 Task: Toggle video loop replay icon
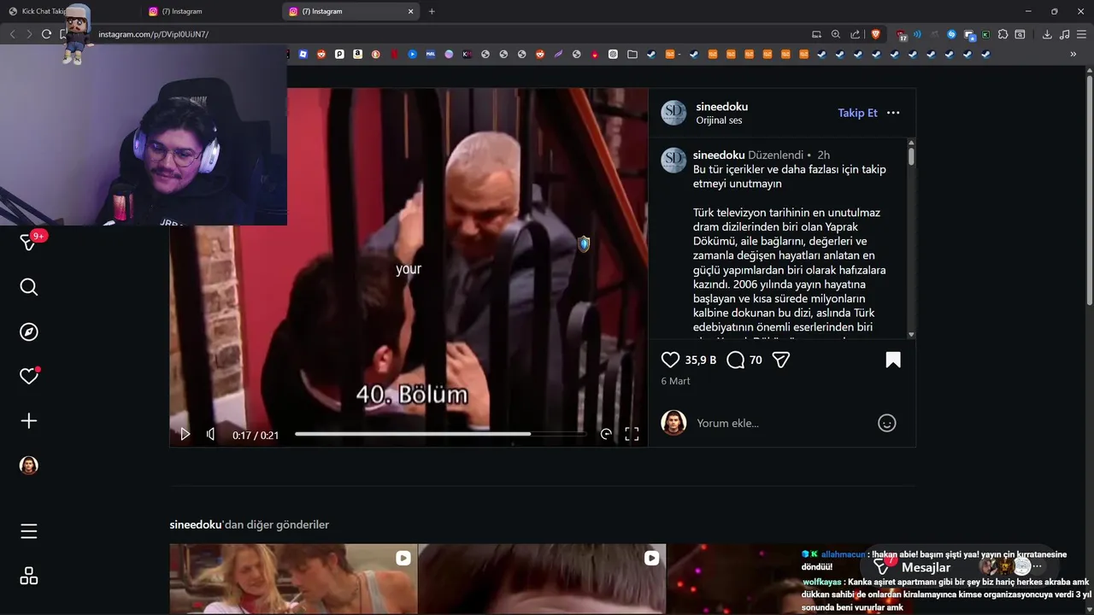point(606,434)
